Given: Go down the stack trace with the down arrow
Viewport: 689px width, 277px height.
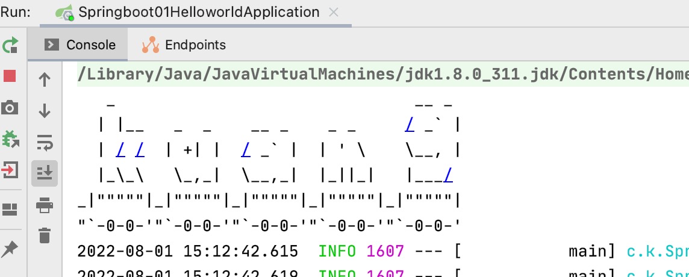Looking at the screenshot, I should pos(45,111).
